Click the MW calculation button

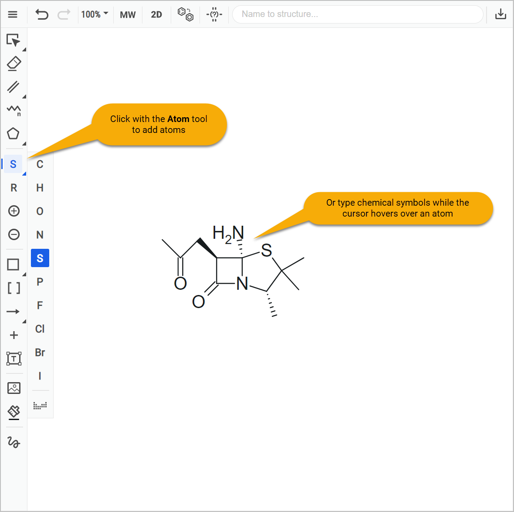(128, 14)
